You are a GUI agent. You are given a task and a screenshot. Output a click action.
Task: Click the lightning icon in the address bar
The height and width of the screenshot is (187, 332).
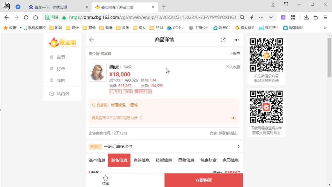click(x=252, y=17)
